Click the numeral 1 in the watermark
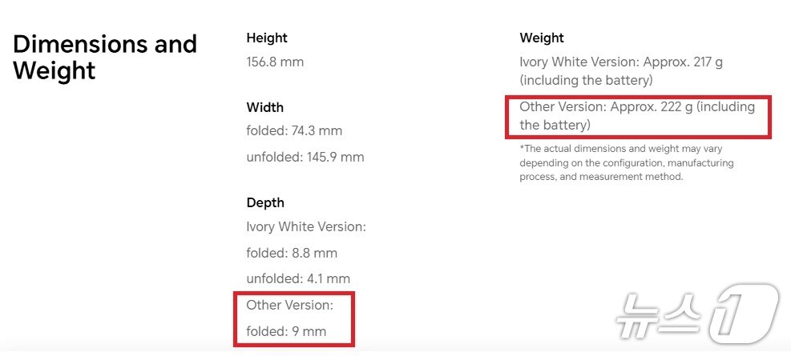 [744, 314]
